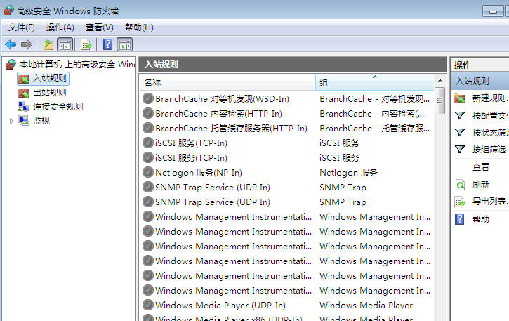Click the 帮助 question mark icon in actions
This screenshot has height=321, width=509.
[x=460, y=219]
